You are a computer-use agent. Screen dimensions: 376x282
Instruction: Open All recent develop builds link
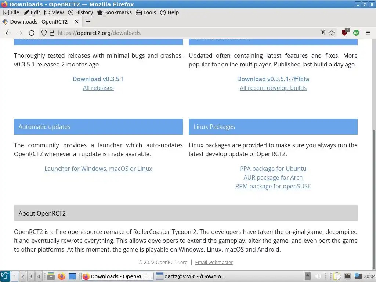(x=273, y=88)
